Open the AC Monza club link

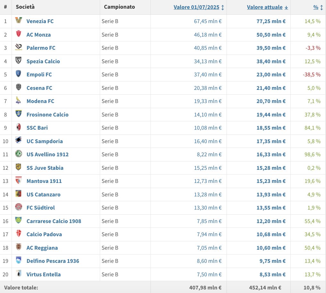(39, 35)
